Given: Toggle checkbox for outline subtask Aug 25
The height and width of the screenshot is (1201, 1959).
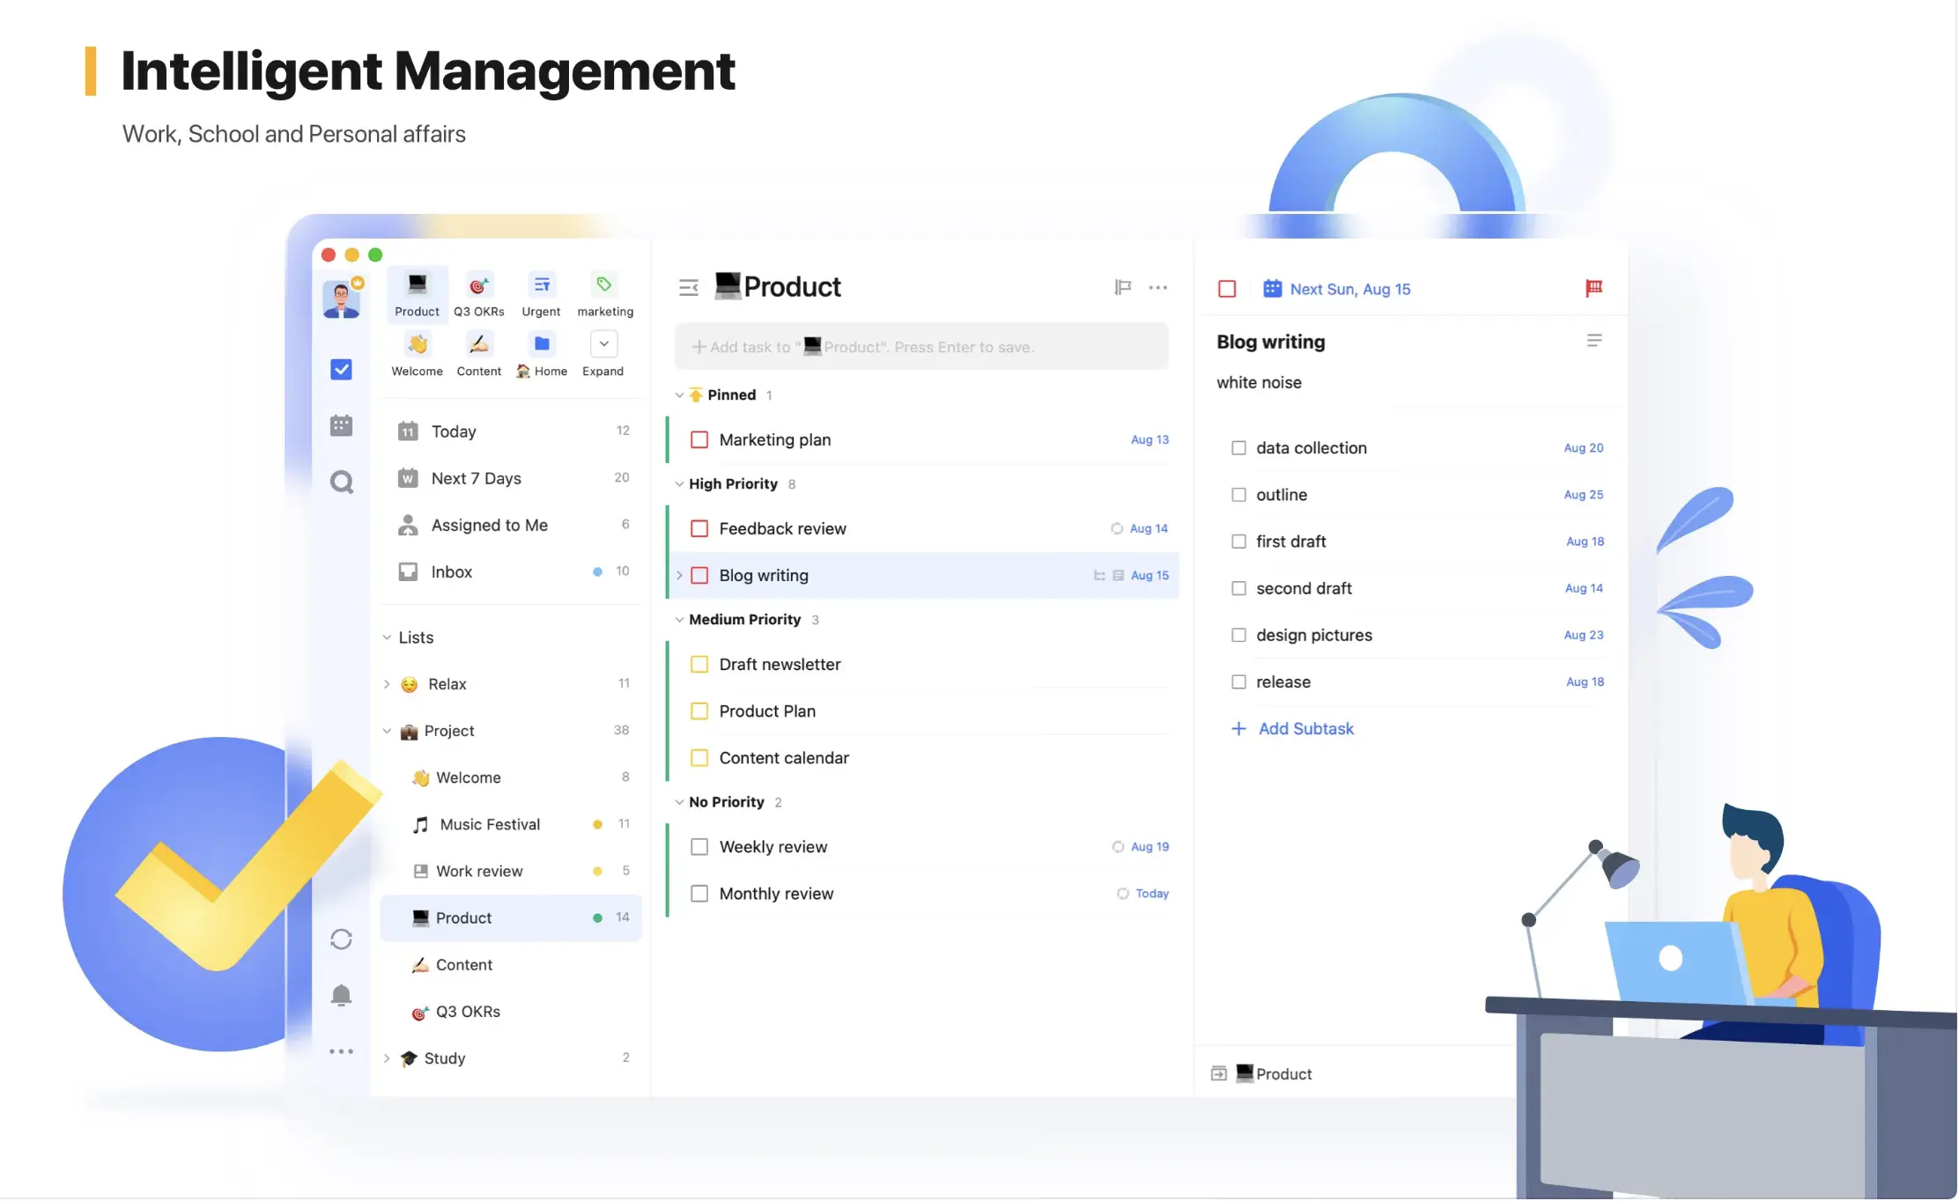Looking at the screenshot, I should (1236, 494).
